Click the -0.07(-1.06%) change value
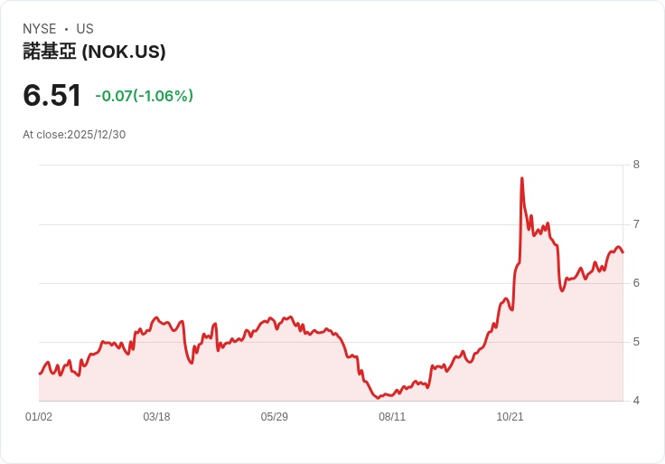 145,96
